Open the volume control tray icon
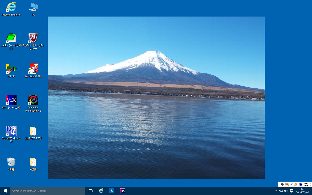The width and height of the screenshot is (312, 195). (x=286, y=191)
